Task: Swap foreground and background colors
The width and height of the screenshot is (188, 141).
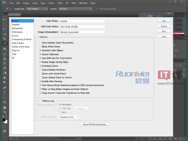Action: [x=6, y=116]
